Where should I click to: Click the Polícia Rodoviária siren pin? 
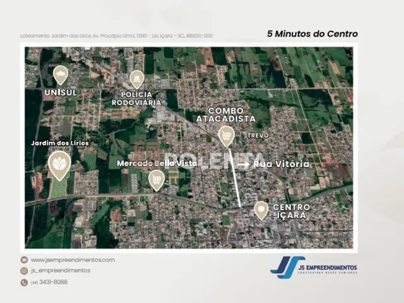[x=137, y=79]
